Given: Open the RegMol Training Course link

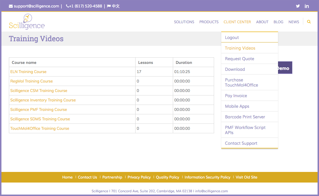Looking at the screenshot, I should 32,81.
